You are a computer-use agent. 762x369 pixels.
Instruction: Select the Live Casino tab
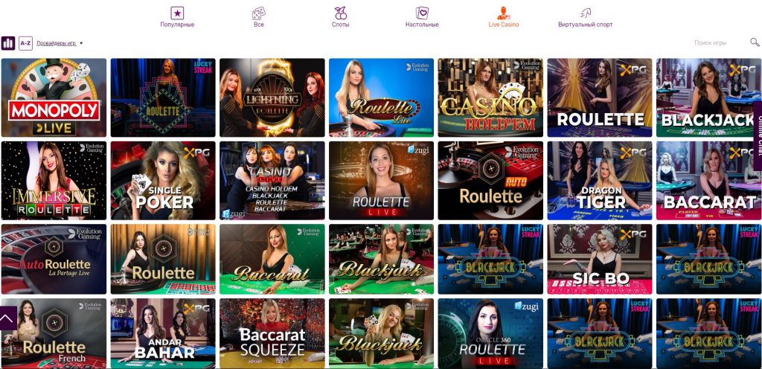504,17
